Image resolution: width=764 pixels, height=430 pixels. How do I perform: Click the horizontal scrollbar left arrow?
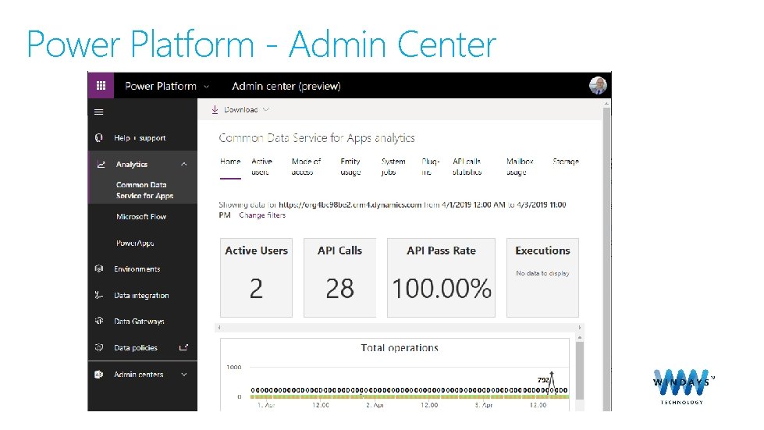point(219,328)
